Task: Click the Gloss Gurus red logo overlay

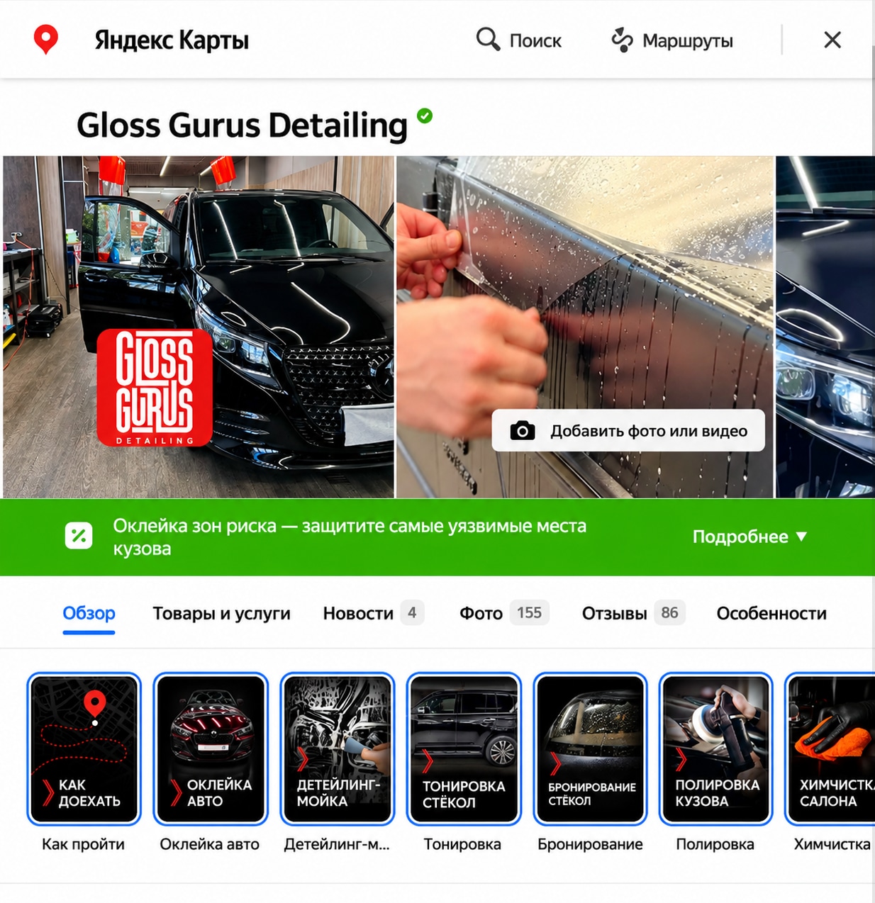Action: (x=155, y=388)
